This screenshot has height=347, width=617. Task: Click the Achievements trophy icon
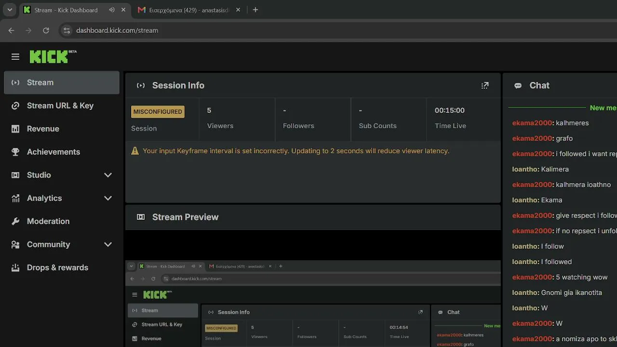point(15,152)
